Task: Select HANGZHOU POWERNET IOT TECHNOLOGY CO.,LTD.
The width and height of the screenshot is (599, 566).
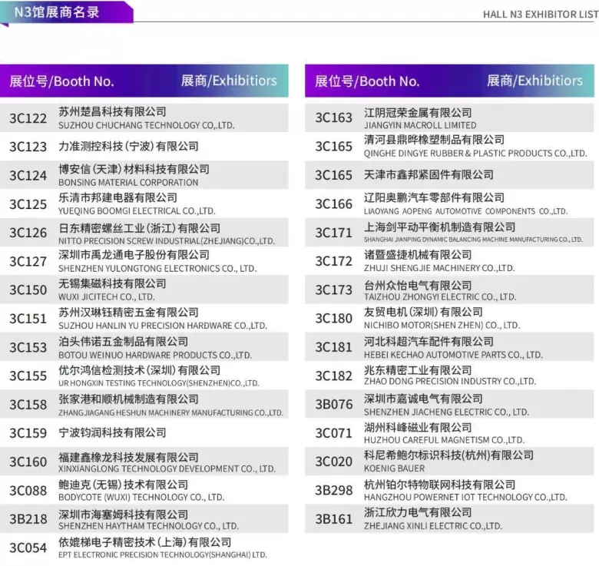Action: (x=465, y=497)
